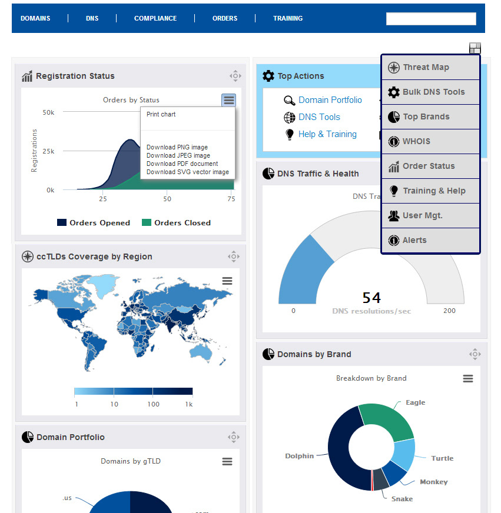Click the lightbulb icon beside Help & Training
Image resolution: width=501 pixels, height=513 pixels.
(x=290, y=135)
